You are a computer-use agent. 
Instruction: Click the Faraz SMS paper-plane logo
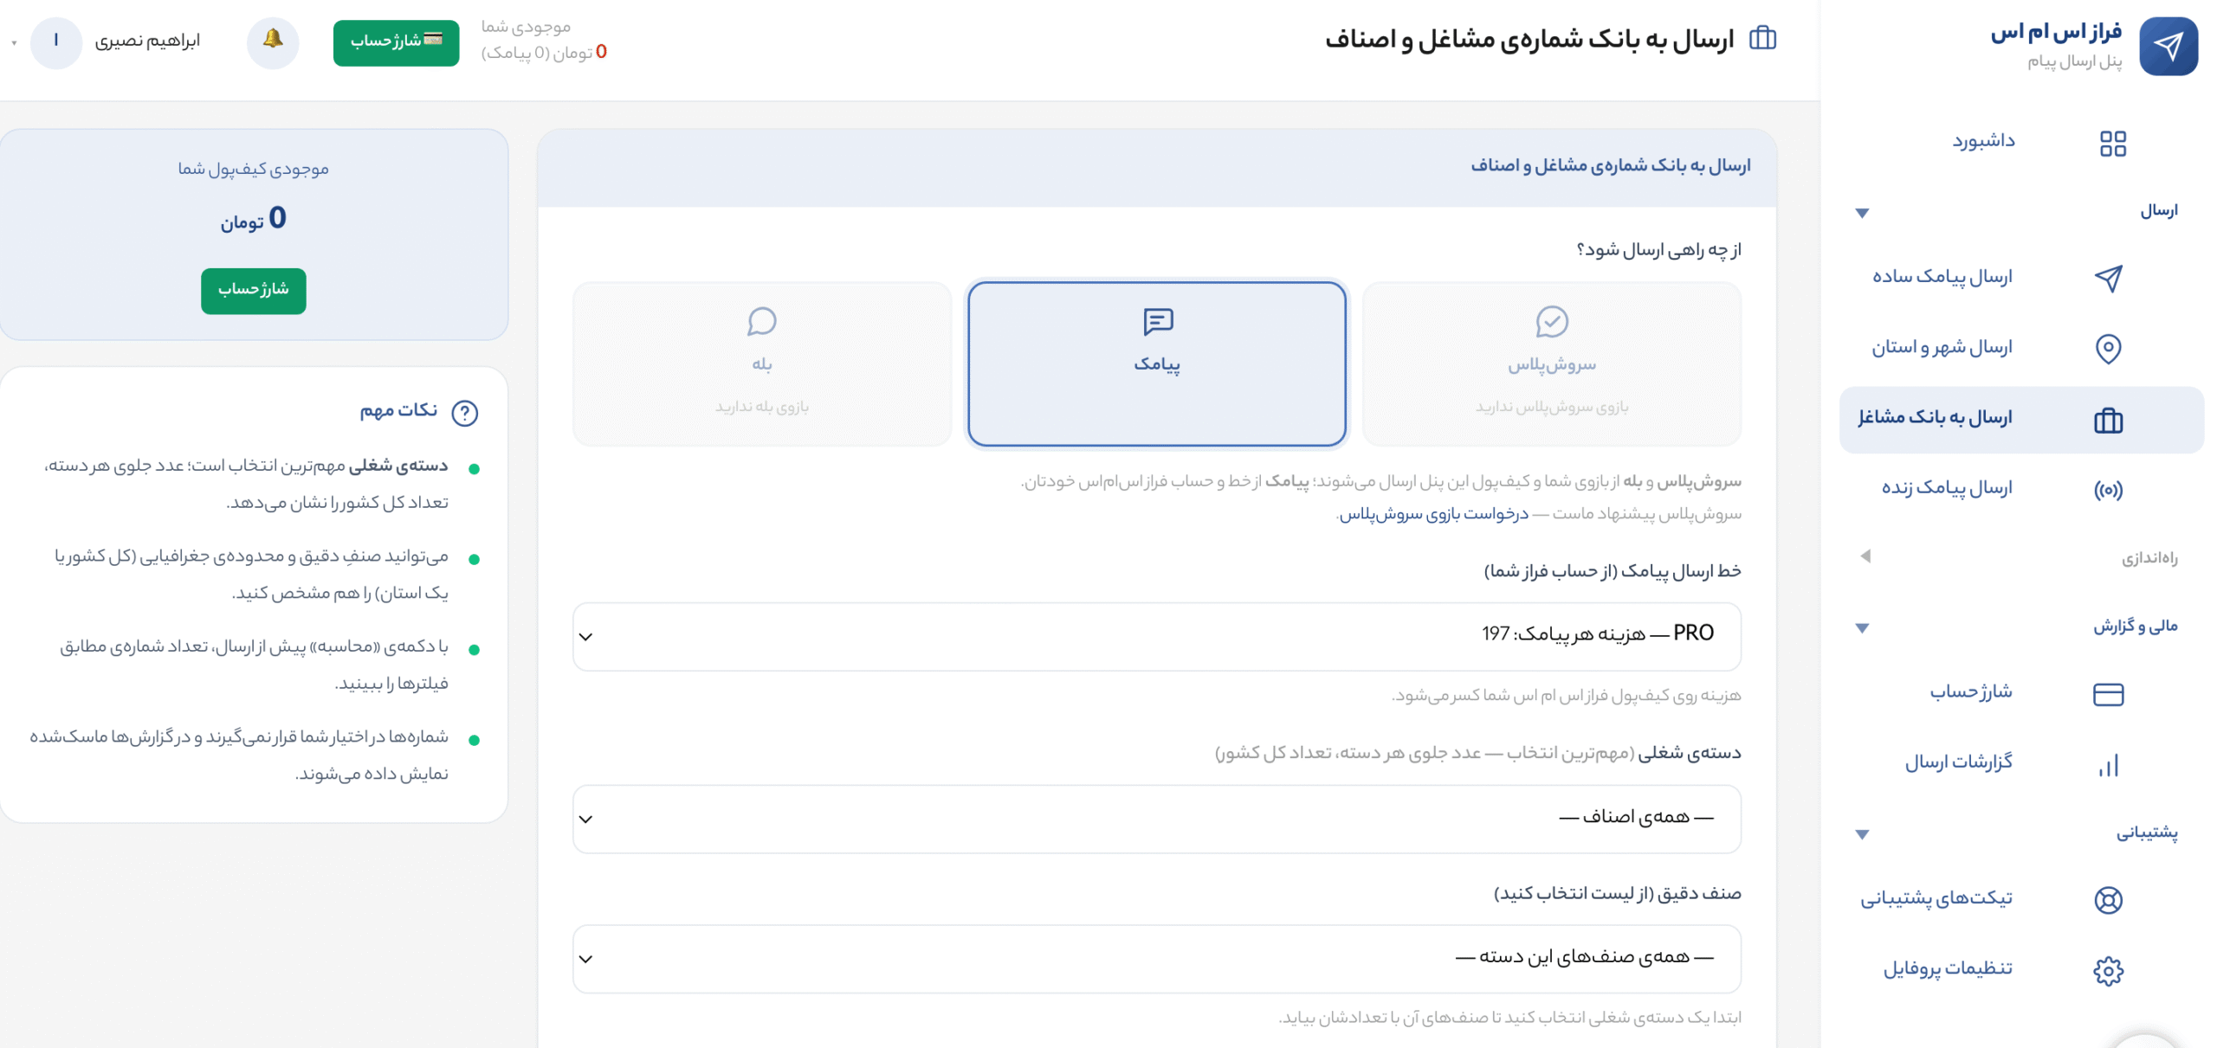pyautogui.click(x=2167, y=46)
